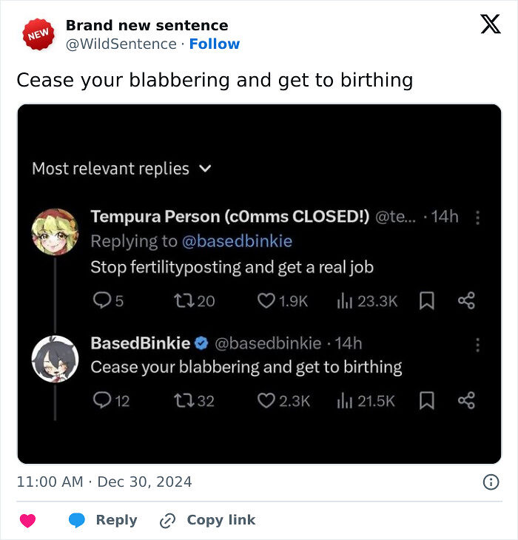
Task: Click the Tempura Person profile avatar
Action: tap(55, 232)
